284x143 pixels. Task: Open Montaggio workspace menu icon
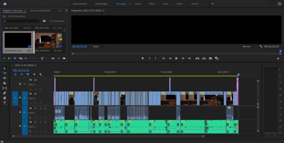[x=130, y=4]
